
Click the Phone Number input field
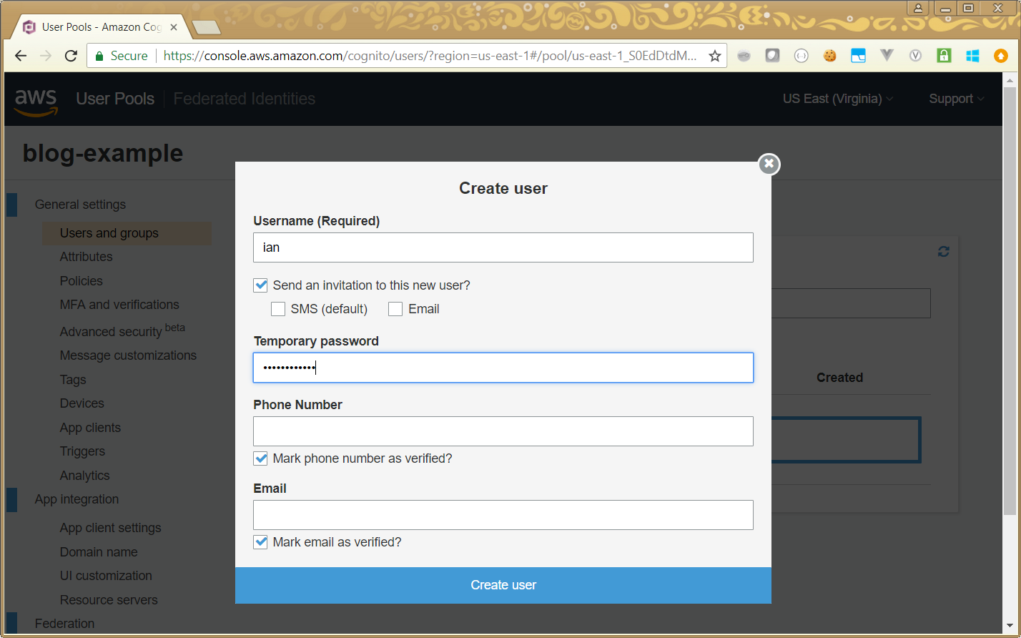[x=503, y=431]
